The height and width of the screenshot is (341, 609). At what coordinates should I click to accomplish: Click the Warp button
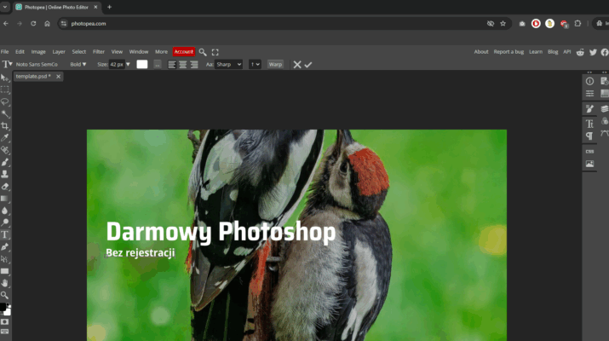click(275, 65)
